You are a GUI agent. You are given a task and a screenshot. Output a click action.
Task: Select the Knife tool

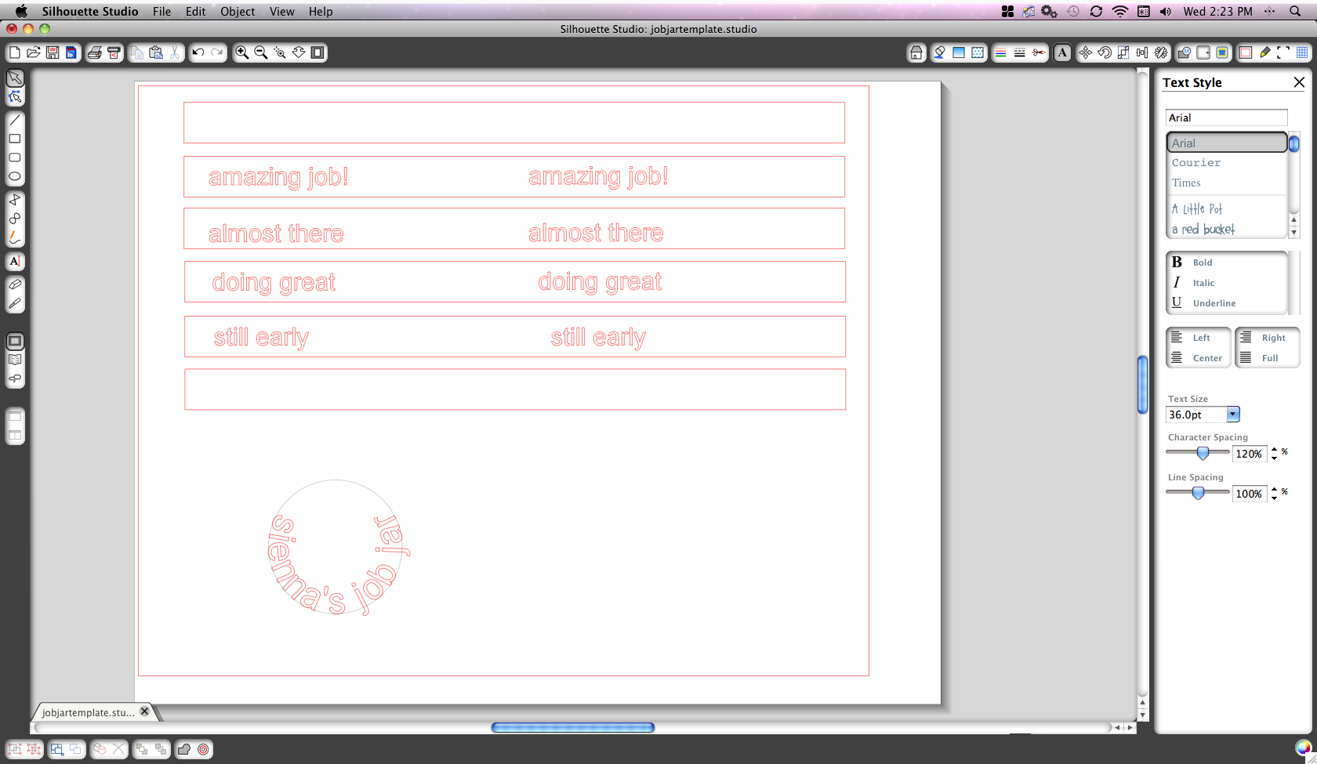(x=15, y=303)
